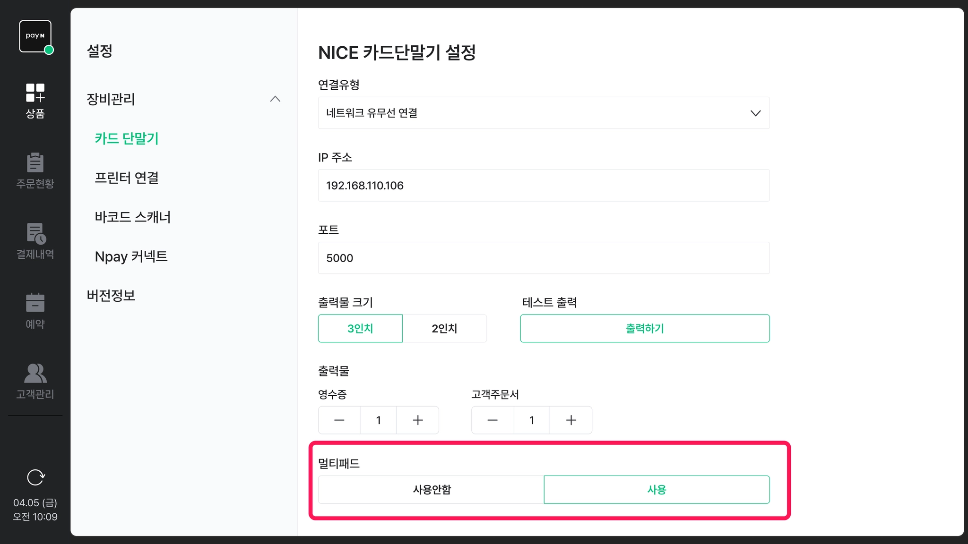Open Npay 커넥트 settings menu
968x544 pixels.
tap(131, 256)
